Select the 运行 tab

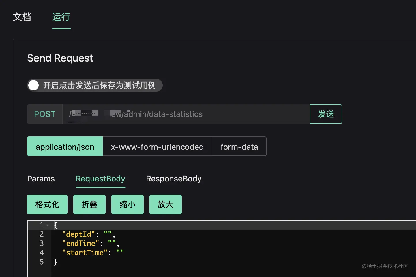(x=61, y=17)
